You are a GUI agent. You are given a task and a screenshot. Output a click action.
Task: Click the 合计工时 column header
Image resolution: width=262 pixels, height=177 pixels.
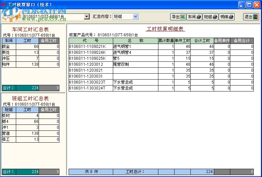[202, 41]
